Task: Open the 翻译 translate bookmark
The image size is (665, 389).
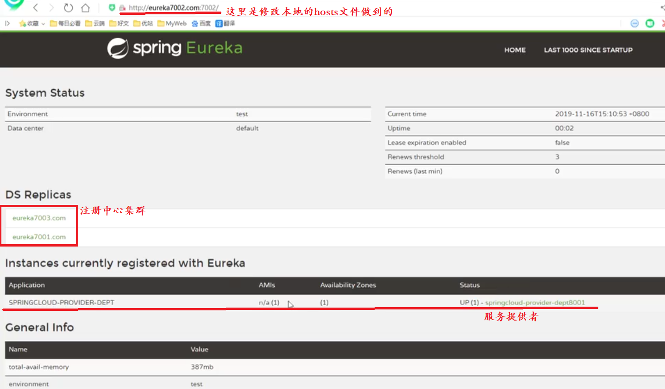Action: (x=225, y=23)
